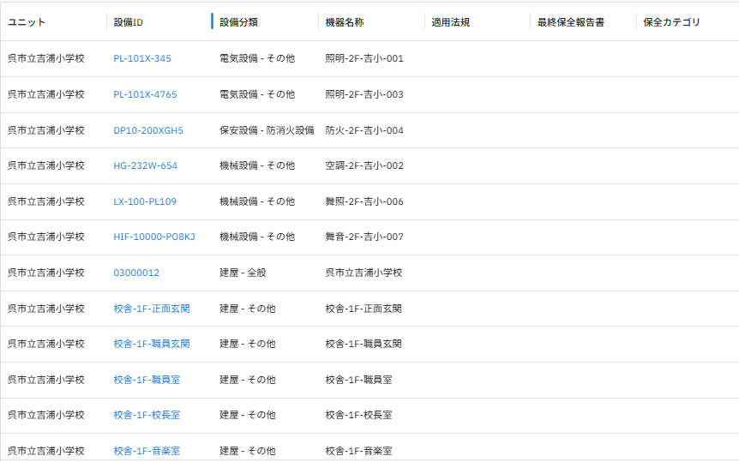Sort by the 設備ID column header
The height and width of the screenshot is (462, 739).
pos(128,22)
